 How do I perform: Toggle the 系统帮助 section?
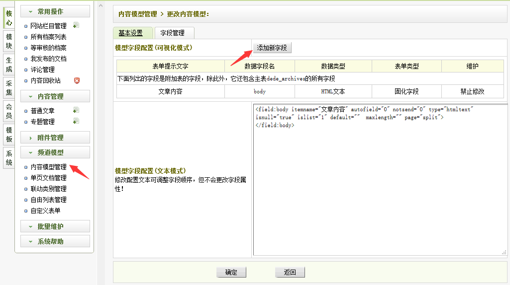(x=55, y=241)
